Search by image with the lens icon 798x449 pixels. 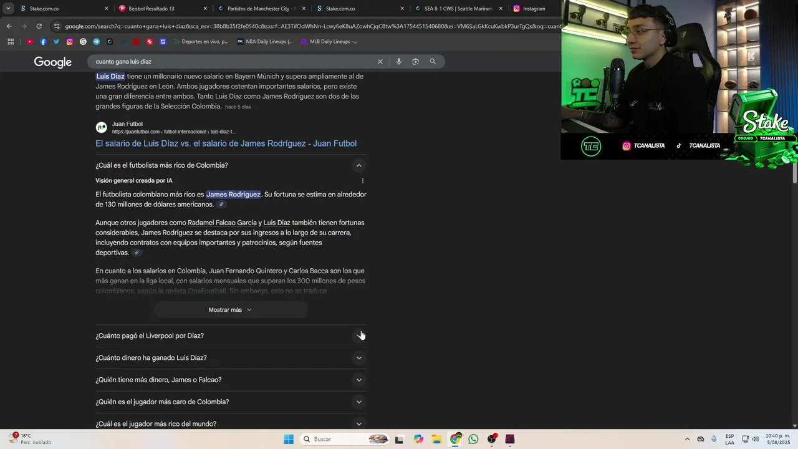tap(415, 62)
